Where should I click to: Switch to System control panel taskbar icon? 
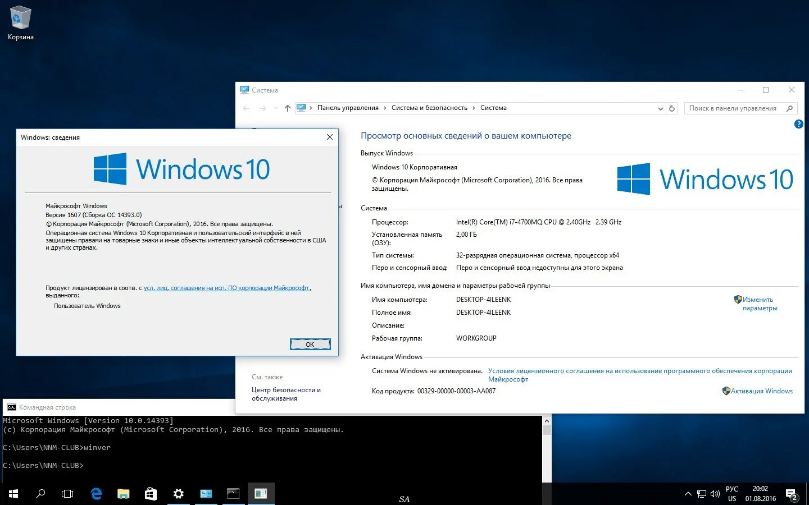pyautogui.click(x=206, y=494)
